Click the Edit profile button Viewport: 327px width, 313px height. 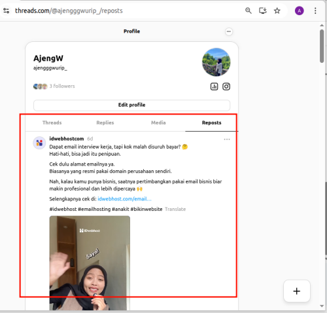point(131,105)
